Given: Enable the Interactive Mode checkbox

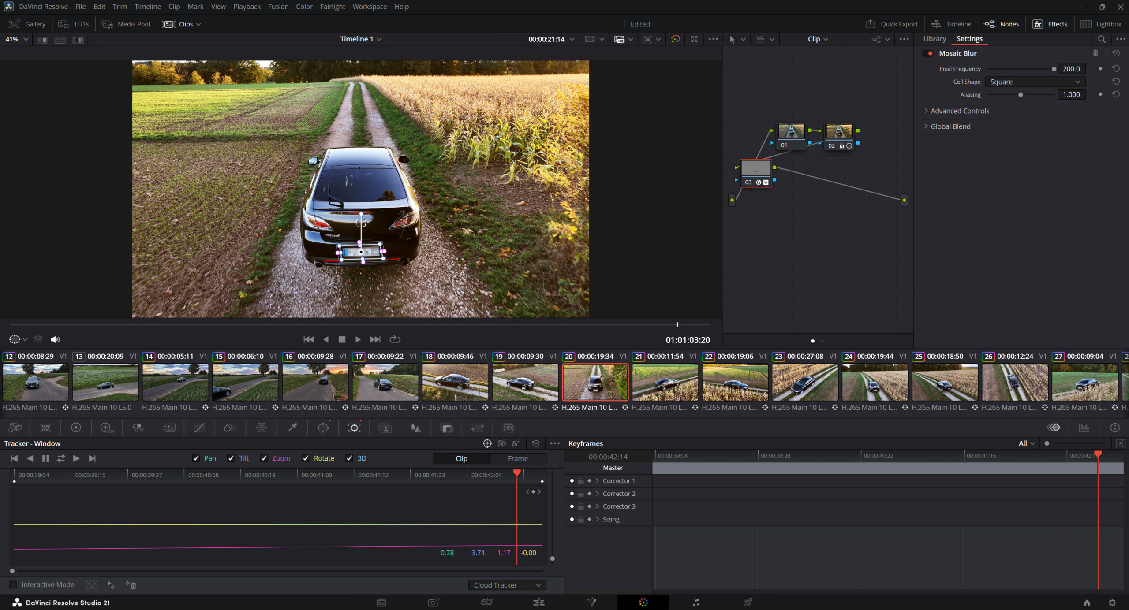Looking at the screenshot, I should point(13,584).
